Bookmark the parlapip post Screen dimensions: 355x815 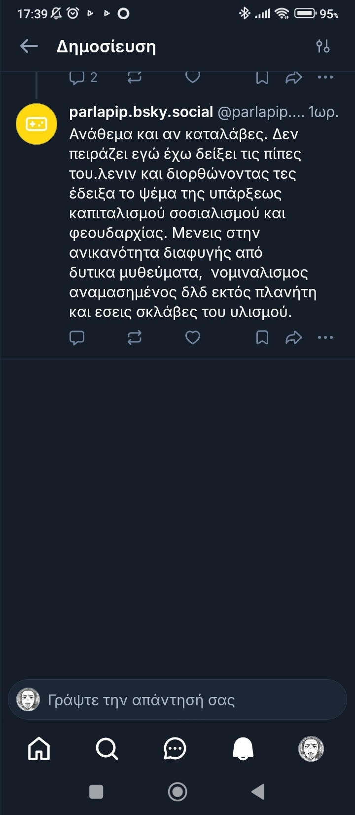262,337
